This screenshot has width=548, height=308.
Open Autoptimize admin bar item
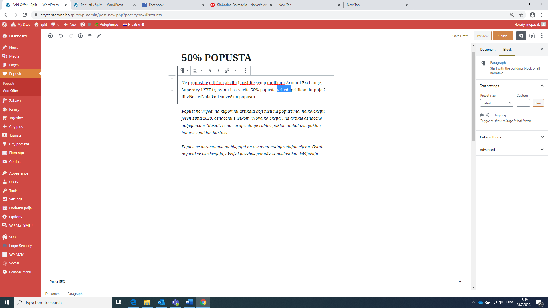[x=106, y=25]
